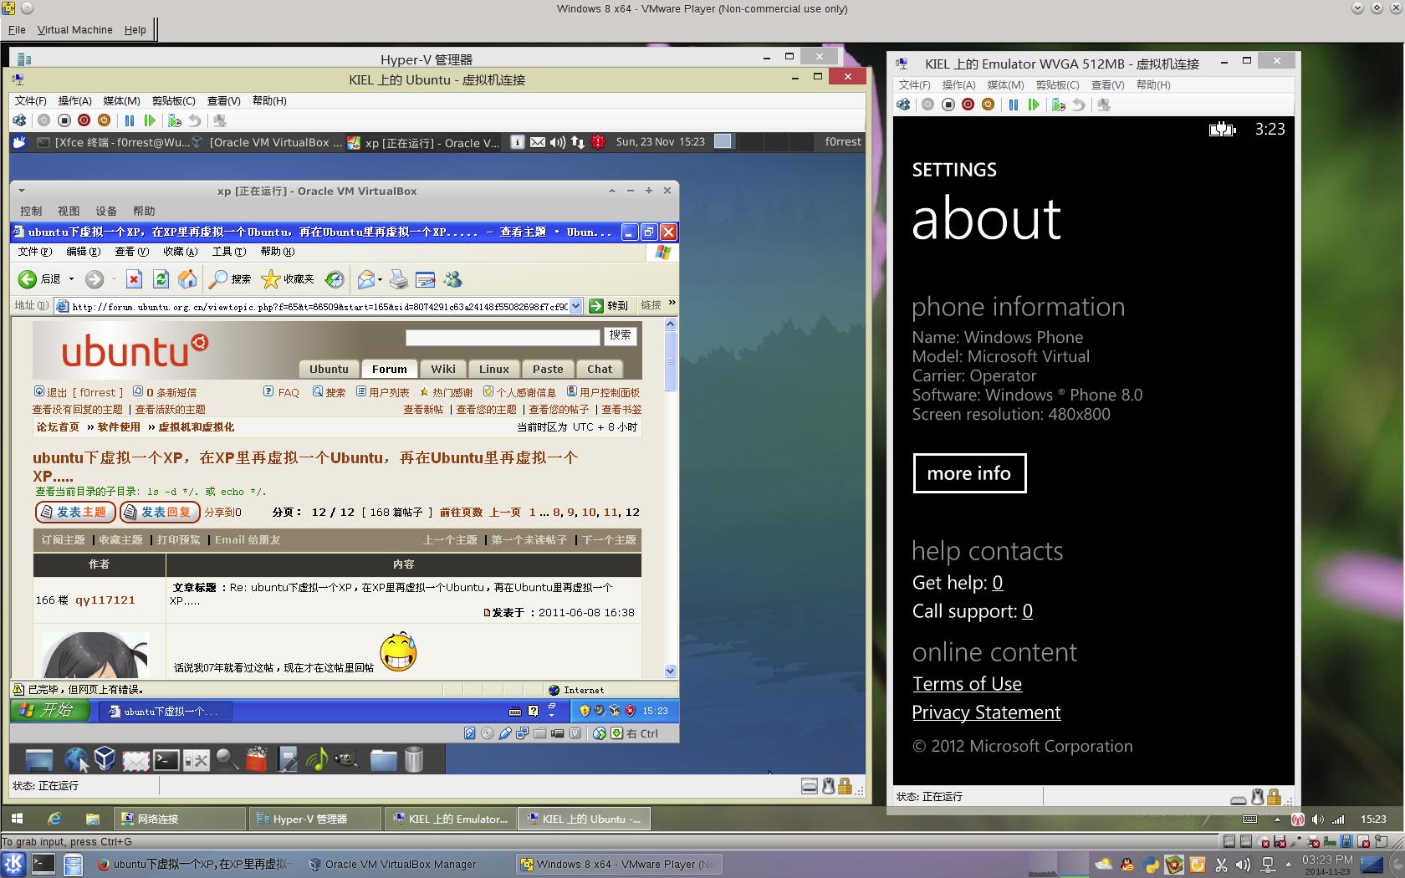Click forum 搜索 button beside search field

click(621, 335)
